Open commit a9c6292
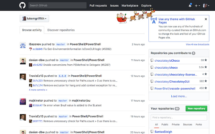The height and width of the screenshot is (134, 215). pyautogui.click(x=38, y=65)
